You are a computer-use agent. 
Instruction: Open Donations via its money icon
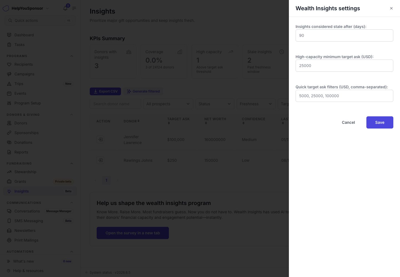point(9,142)
